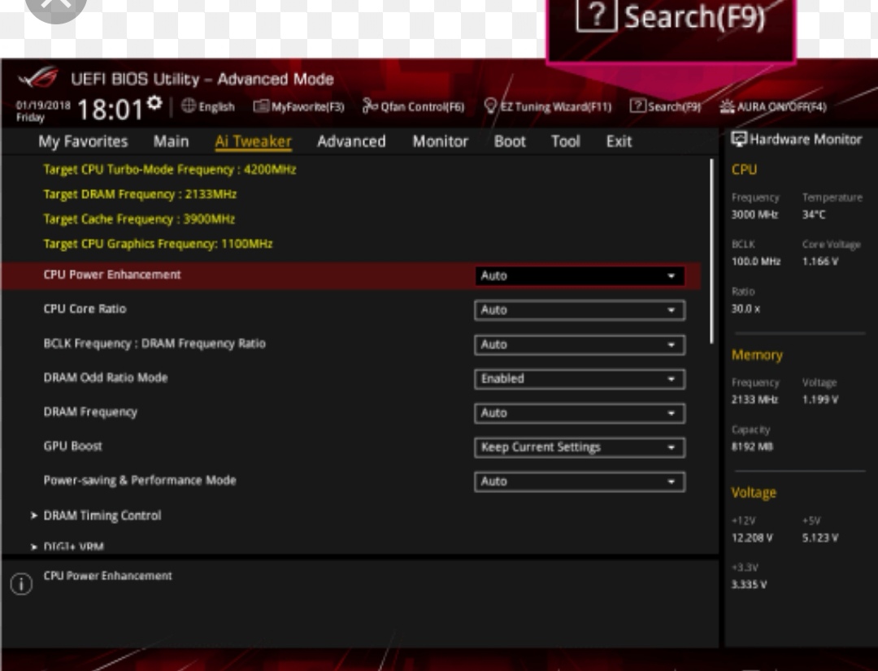This screenshot has height=671, width=878.
Task: Open Power-saving & Performance Mode dropdown
Action: [579, 481]
